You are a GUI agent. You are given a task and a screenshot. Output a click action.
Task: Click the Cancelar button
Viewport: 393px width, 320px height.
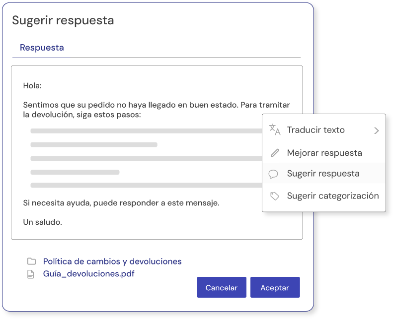click(222, 287)
